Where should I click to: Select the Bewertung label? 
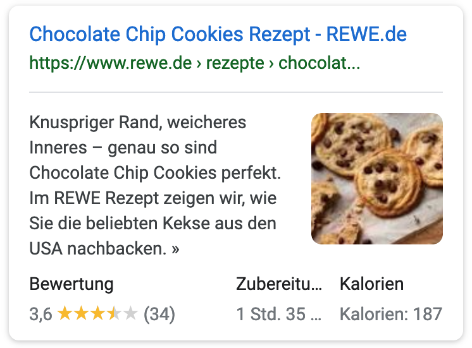point(71,284)
